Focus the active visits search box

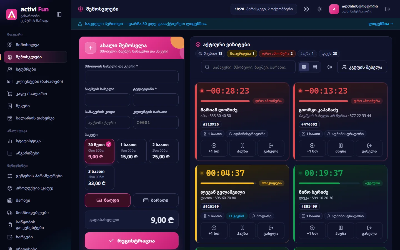click(x=248, y=67)
